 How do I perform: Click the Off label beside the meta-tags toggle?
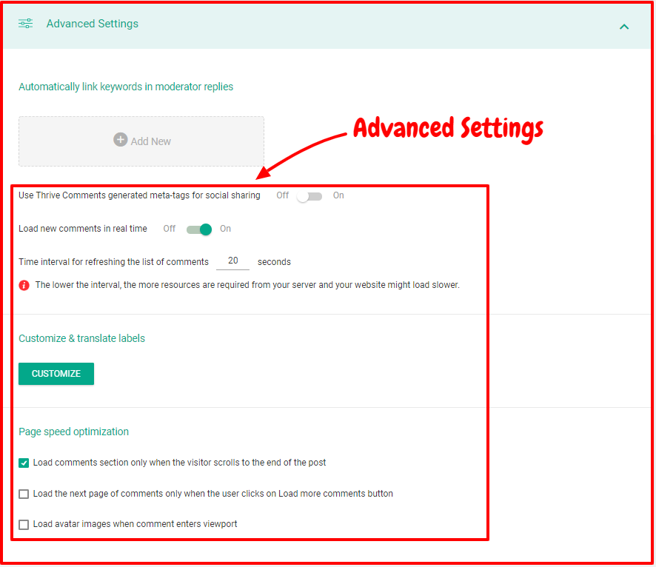281,195
